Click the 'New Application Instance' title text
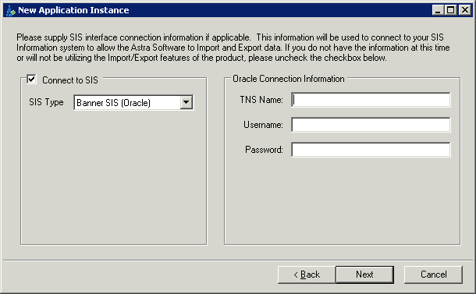The width and height of the screenshot is (476, 294). (73, 10)
